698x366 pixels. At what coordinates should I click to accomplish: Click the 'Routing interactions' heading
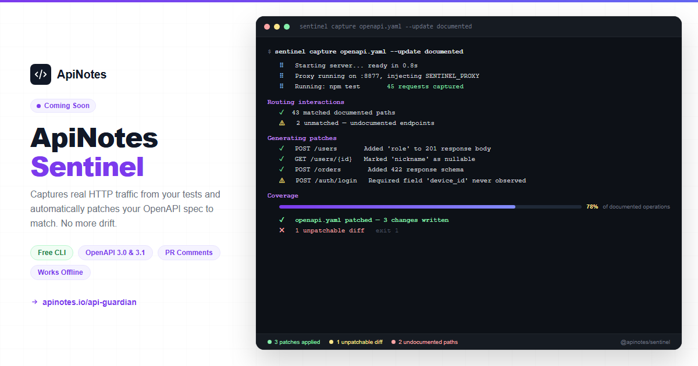click(x=305, y=102)
